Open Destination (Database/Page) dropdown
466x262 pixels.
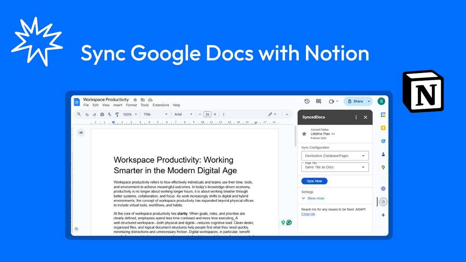tap(335, 156)
